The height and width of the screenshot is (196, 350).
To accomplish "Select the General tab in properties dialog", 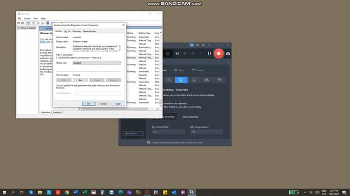I will (59, 31).
